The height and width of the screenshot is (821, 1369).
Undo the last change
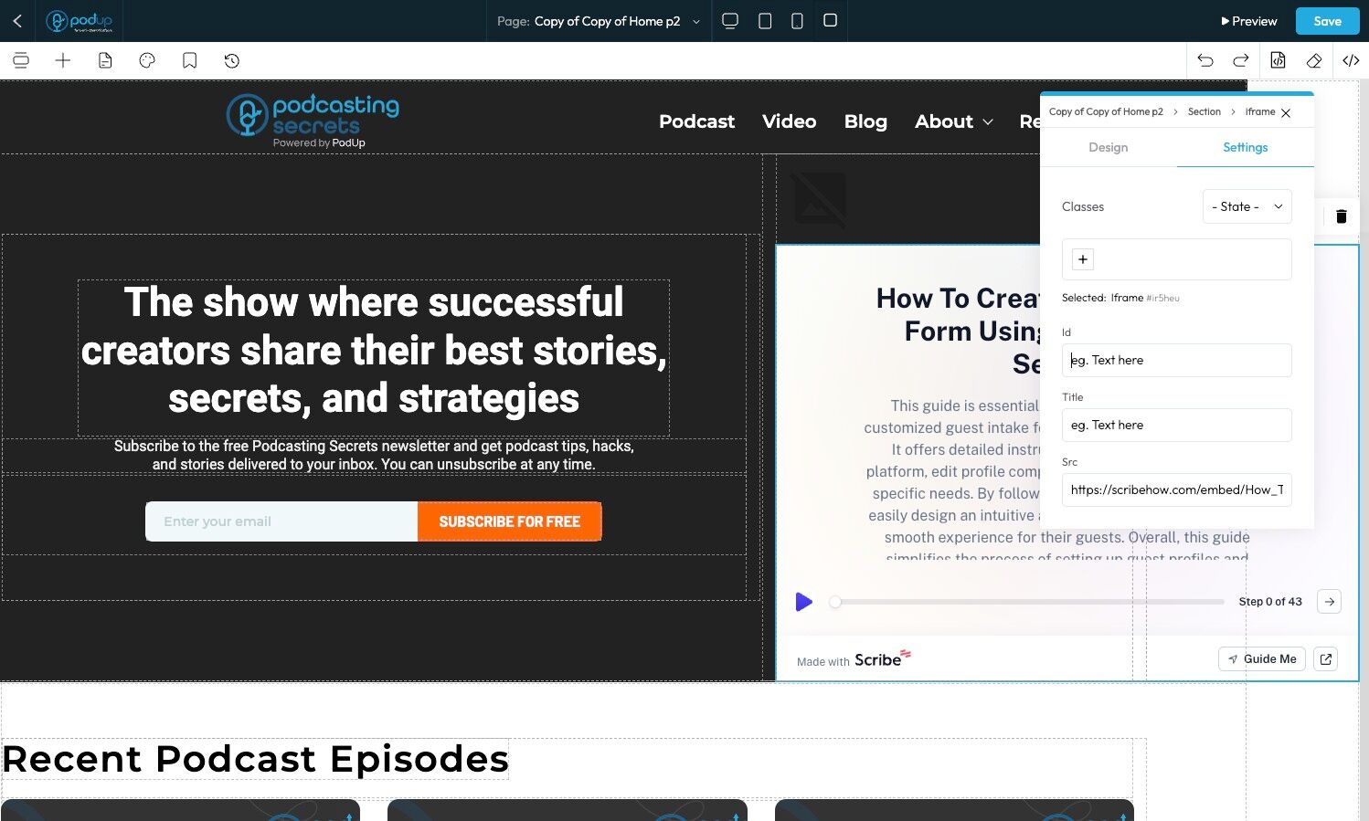1205,60
